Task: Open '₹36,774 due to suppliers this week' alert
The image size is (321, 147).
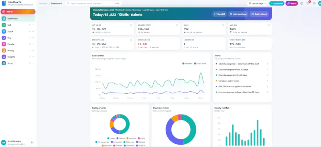Action: click(242, 87)
